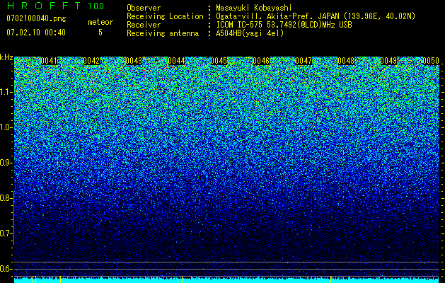Click the 1.0 frequency axis label
This screenshot has width=445, height=283.
click(5, 127)
